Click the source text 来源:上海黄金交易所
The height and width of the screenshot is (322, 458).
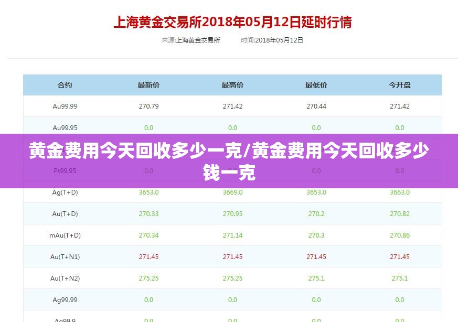(191, 40)
